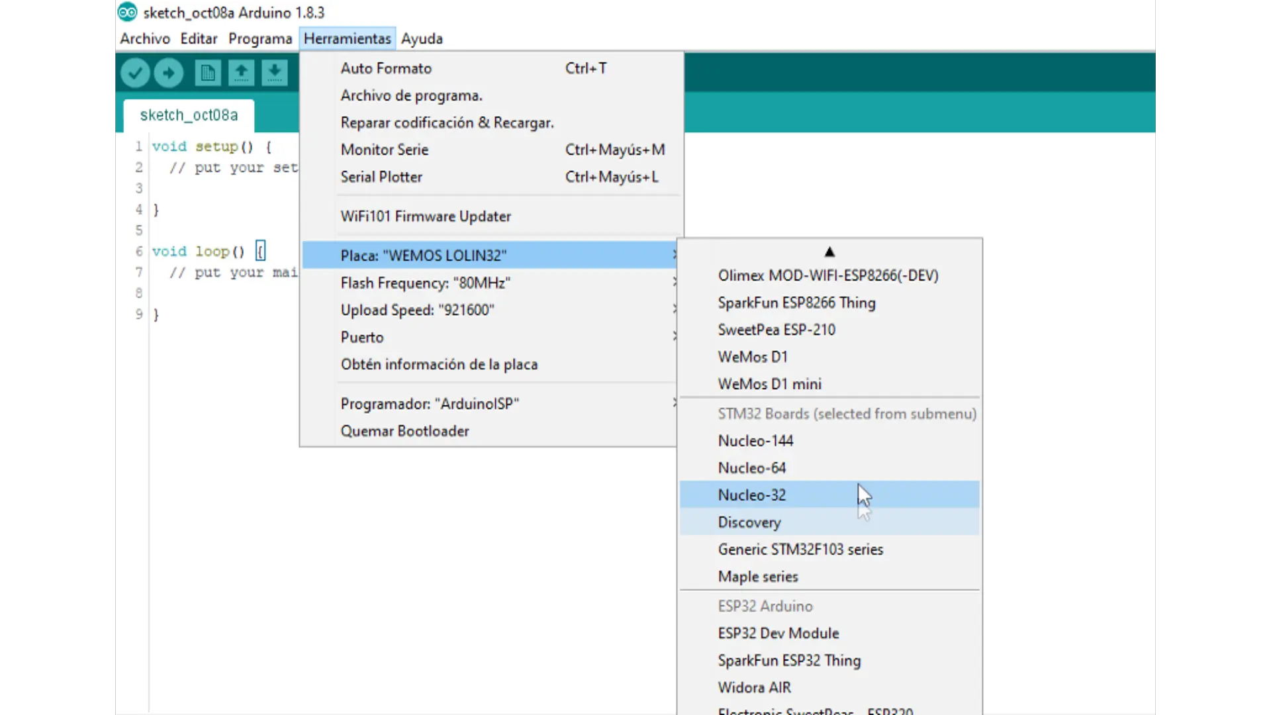1271x715 pixels.
Task: Select Generic STM32F103 series board
Action: [x=829, y=549]
